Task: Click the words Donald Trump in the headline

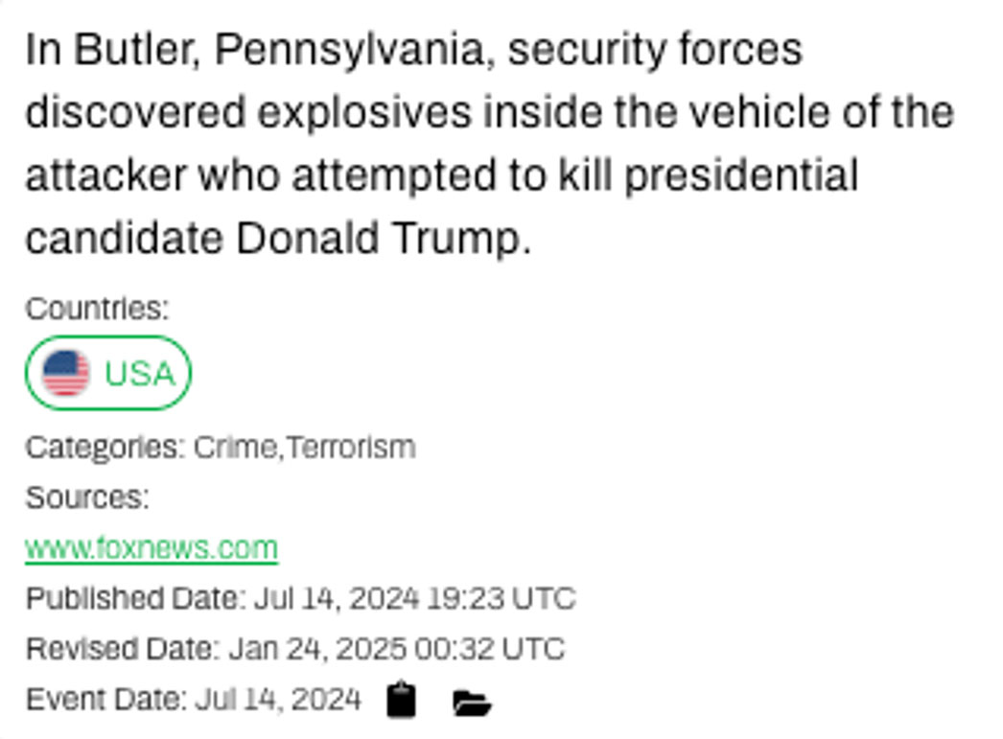Action: [382, 240]
